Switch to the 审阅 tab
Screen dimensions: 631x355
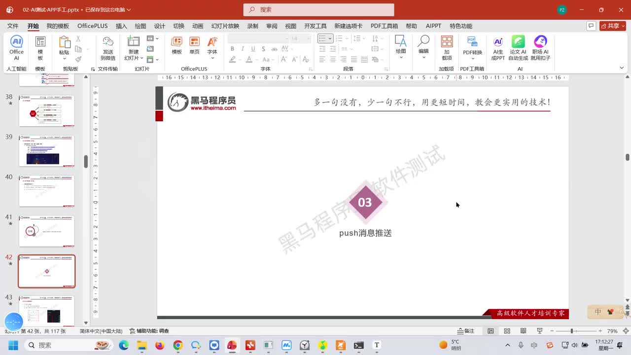(x=272, y=26)
